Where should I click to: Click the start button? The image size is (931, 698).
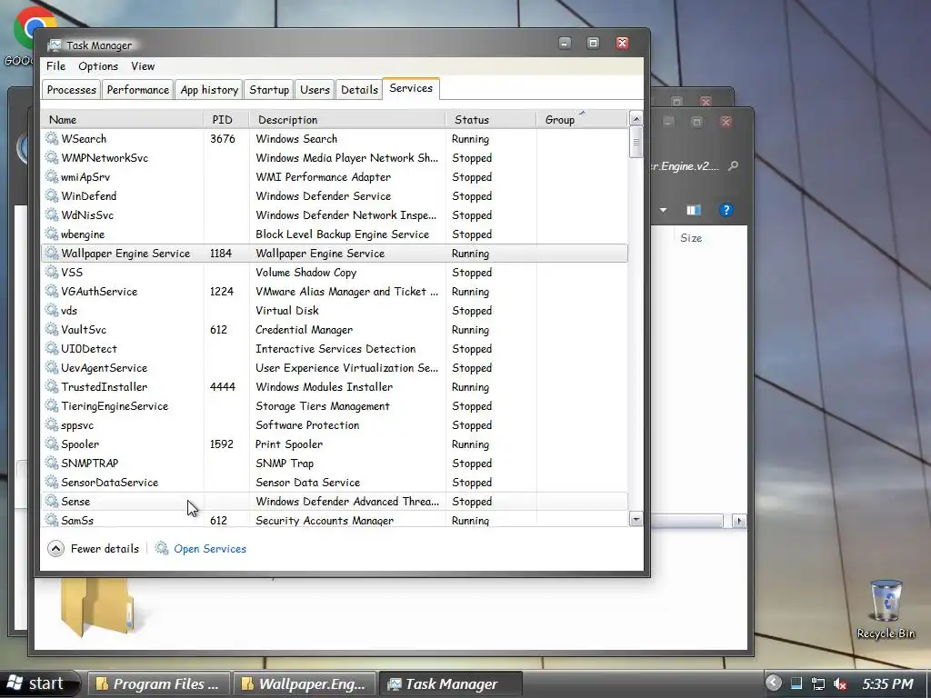39,683
